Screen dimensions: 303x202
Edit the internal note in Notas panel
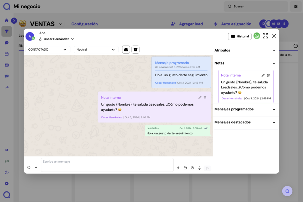[263, 75]
